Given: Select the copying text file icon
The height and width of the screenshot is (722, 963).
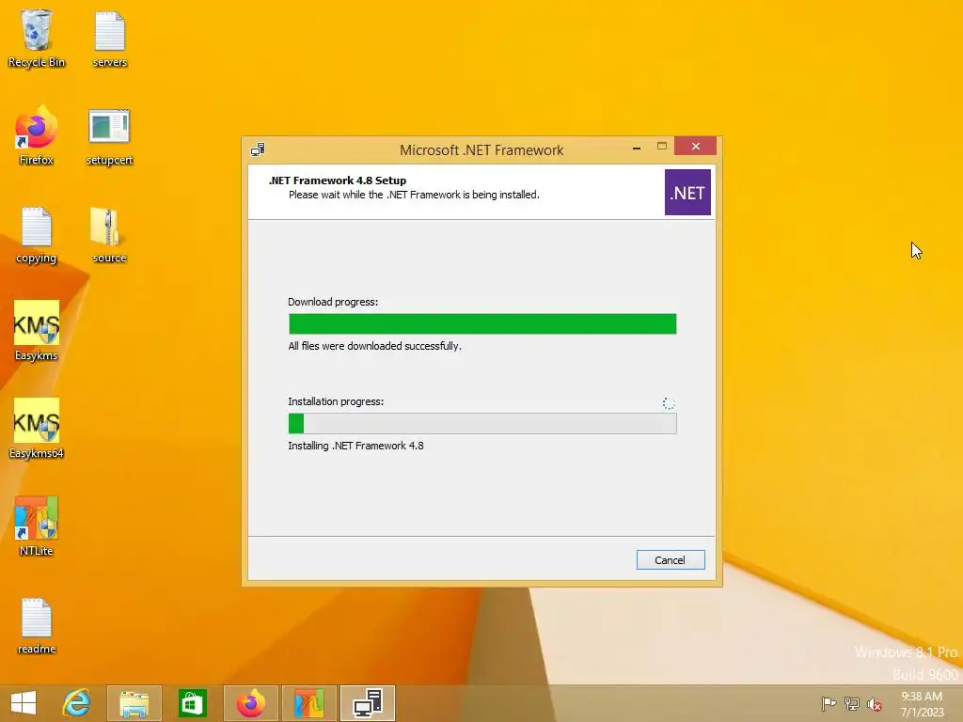Looking at the screenshot, I should coord(37,234).
